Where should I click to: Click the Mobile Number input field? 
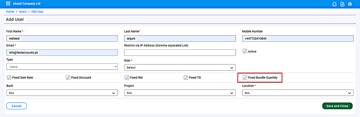tap(298, 38)
